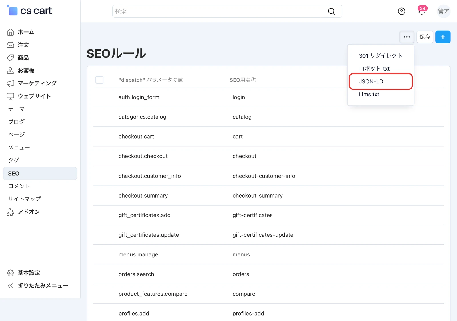Click checkout.customer_info dispatch cell
Screen dimensions: 457x321
[150, 176]
